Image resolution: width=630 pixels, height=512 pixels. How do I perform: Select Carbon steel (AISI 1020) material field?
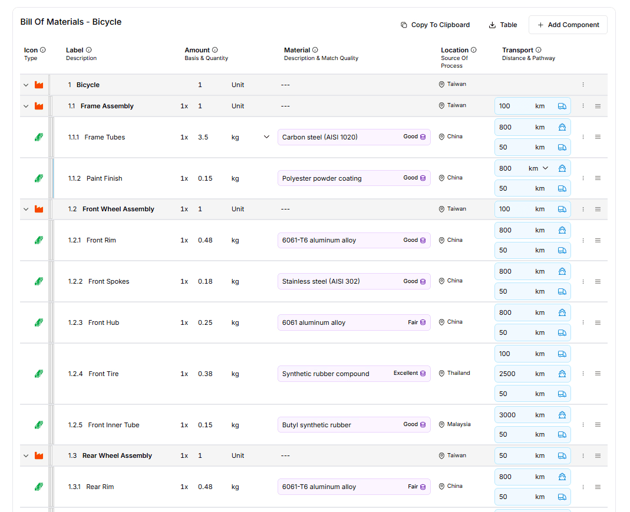point(354,137)
